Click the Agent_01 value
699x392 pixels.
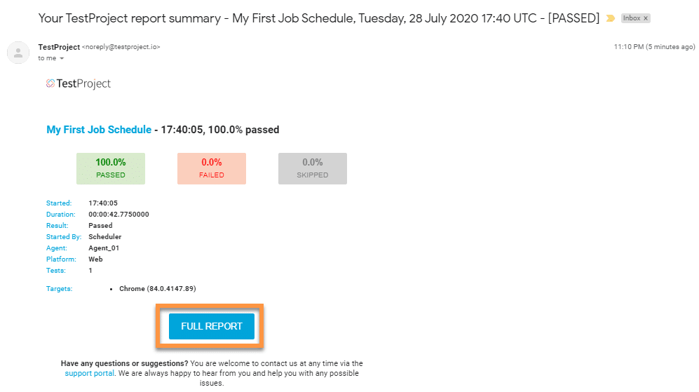pos(104,248)
